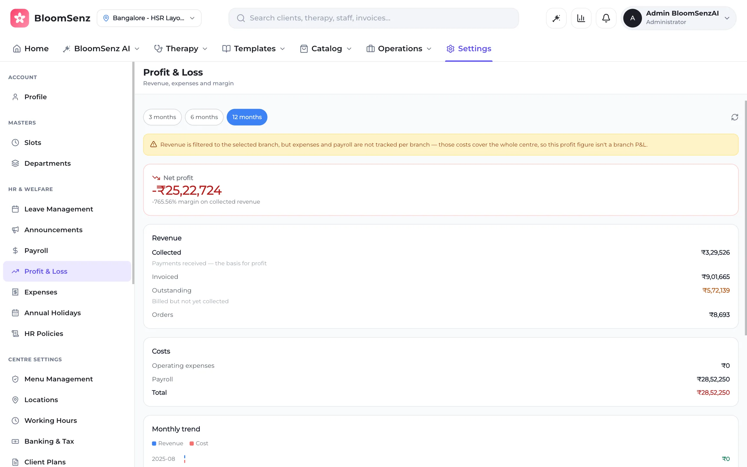
Task: Expand the Admin BloomSenzAI account menu
Action: click(678, 18)
